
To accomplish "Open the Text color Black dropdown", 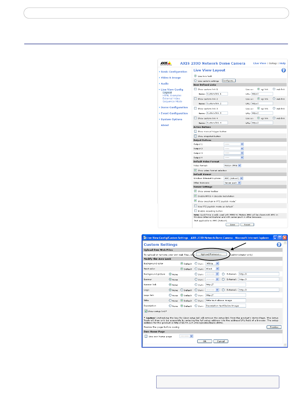I will click(212, 269).
